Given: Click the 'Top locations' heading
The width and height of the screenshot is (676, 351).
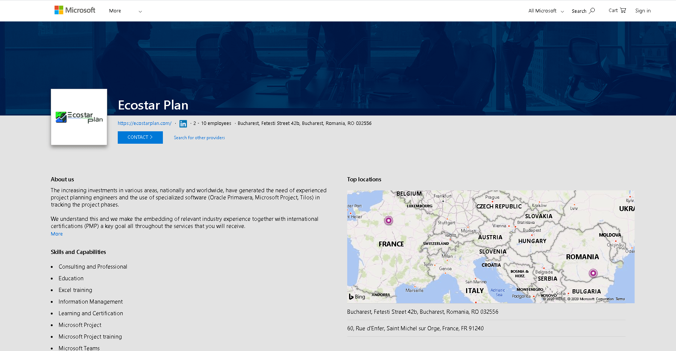Looking at the screenshot, I should point(364,179).
